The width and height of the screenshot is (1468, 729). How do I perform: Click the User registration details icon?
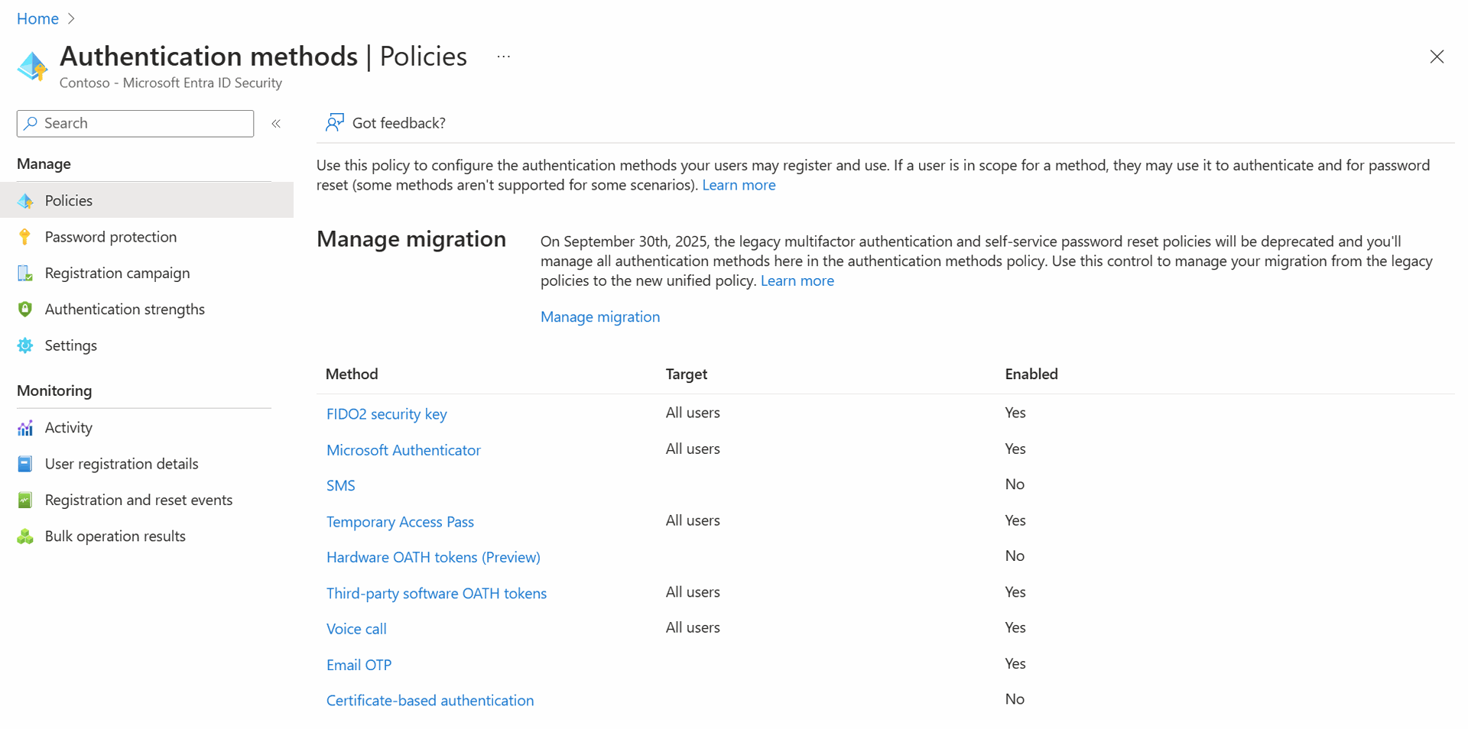25,464
